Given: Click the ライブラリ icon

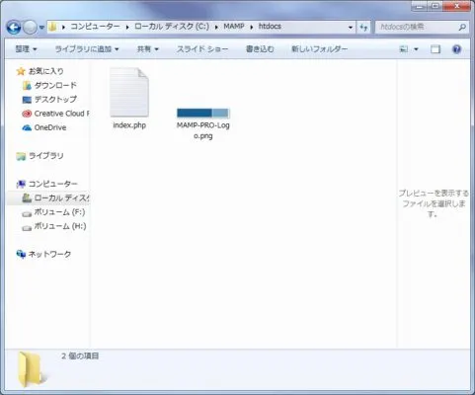Looking at the screenshot, I should [21, 156].
